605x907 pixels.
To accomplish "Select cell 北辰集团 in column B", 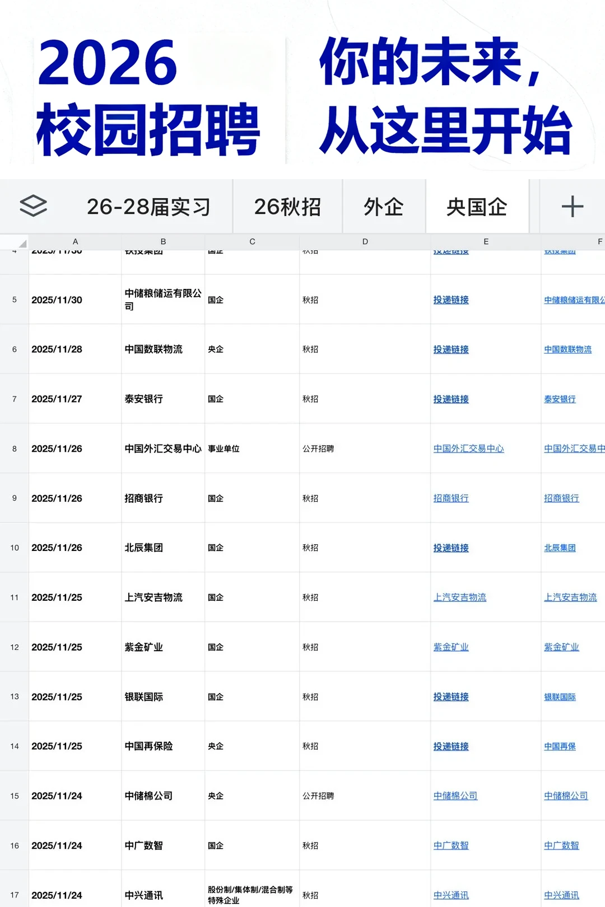I will point(163,548).
